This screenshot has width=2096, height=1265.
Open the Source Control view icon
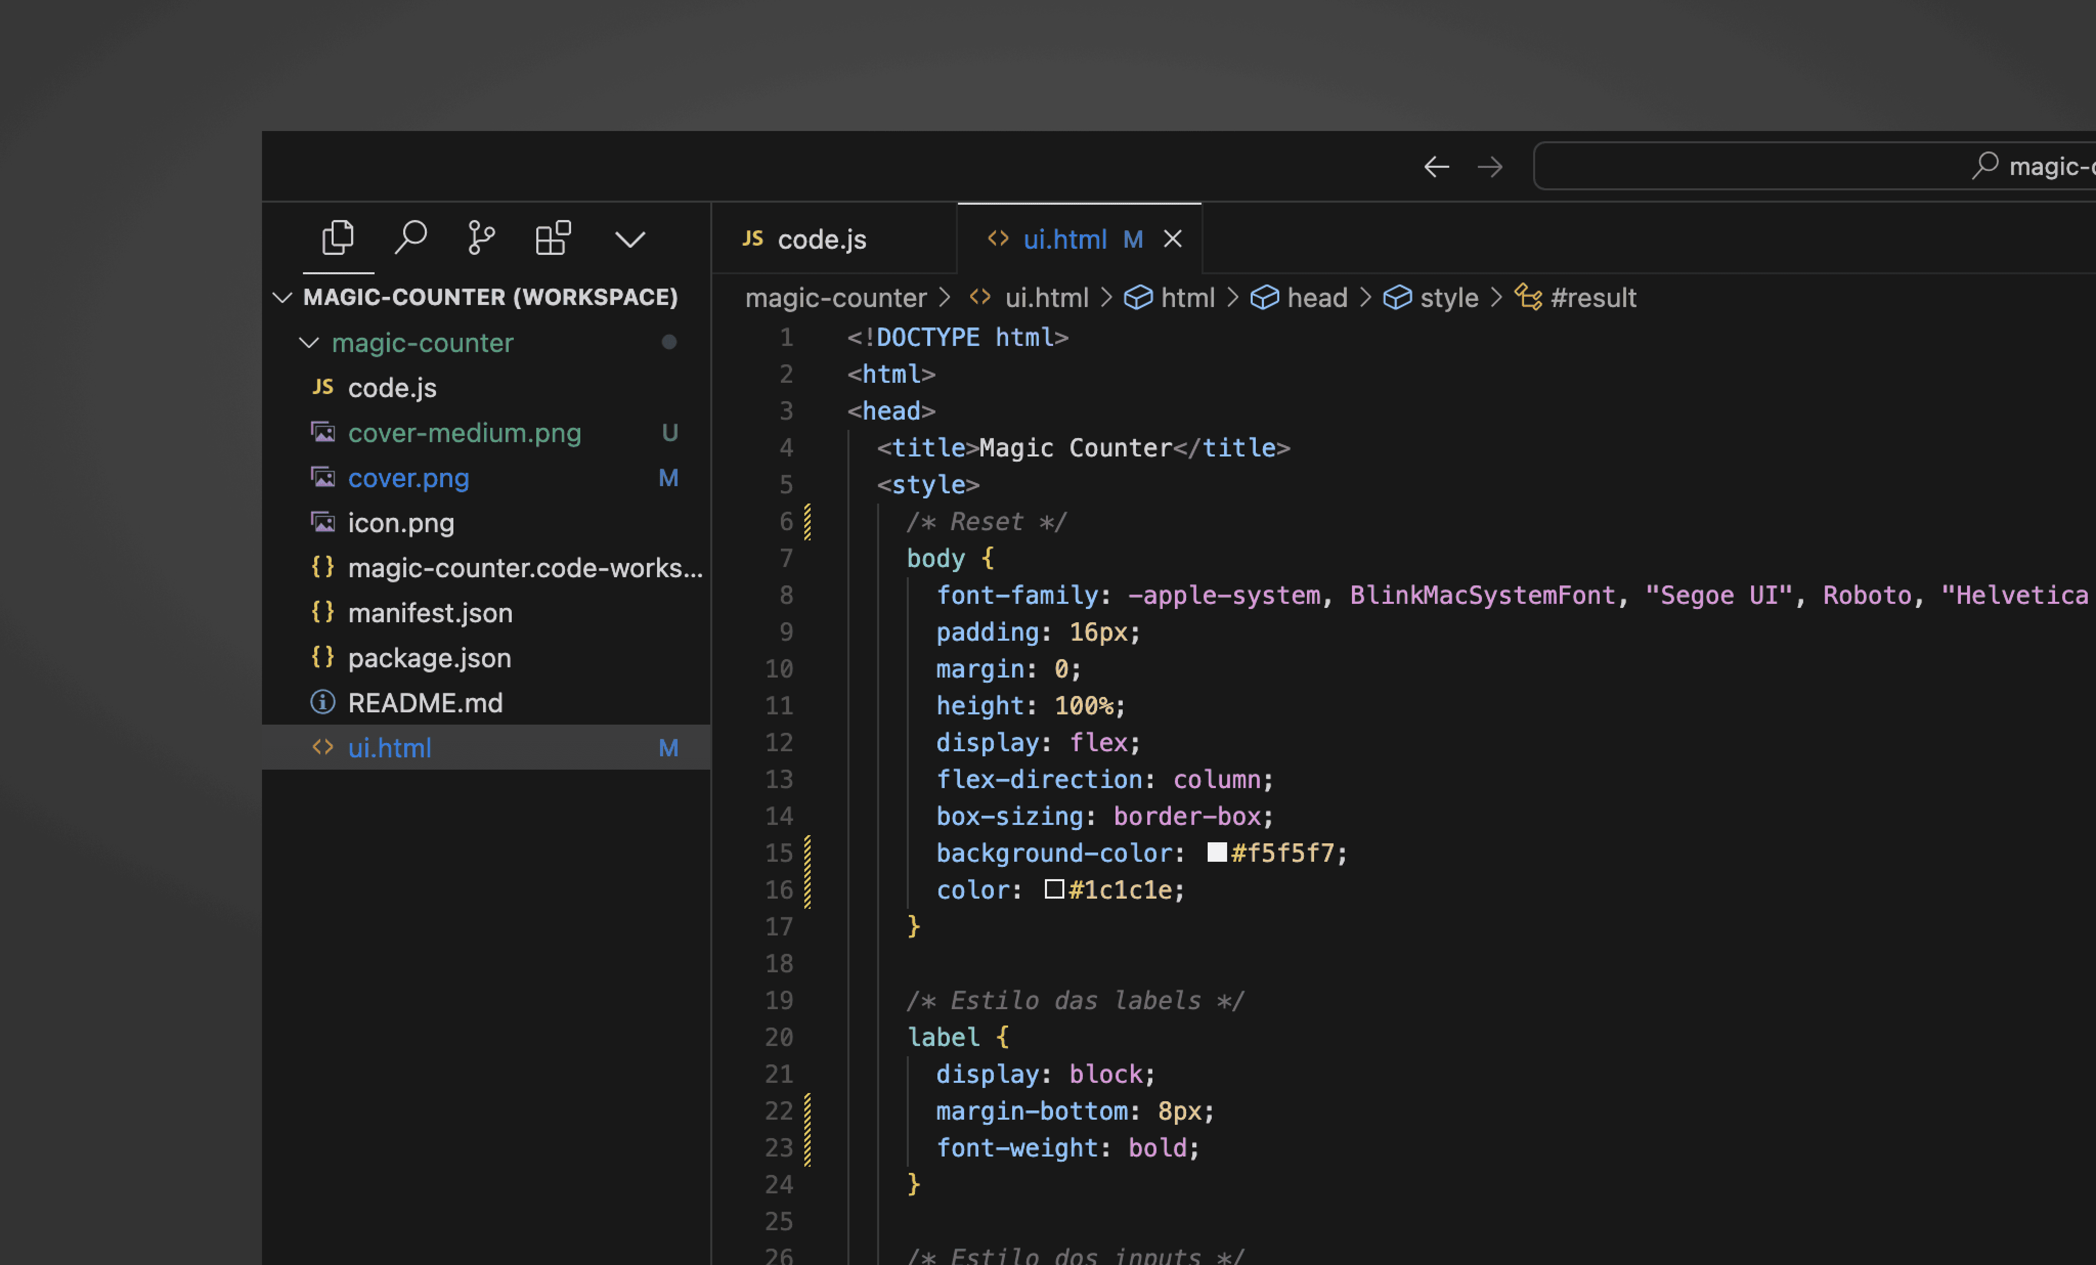click(481, 238)
